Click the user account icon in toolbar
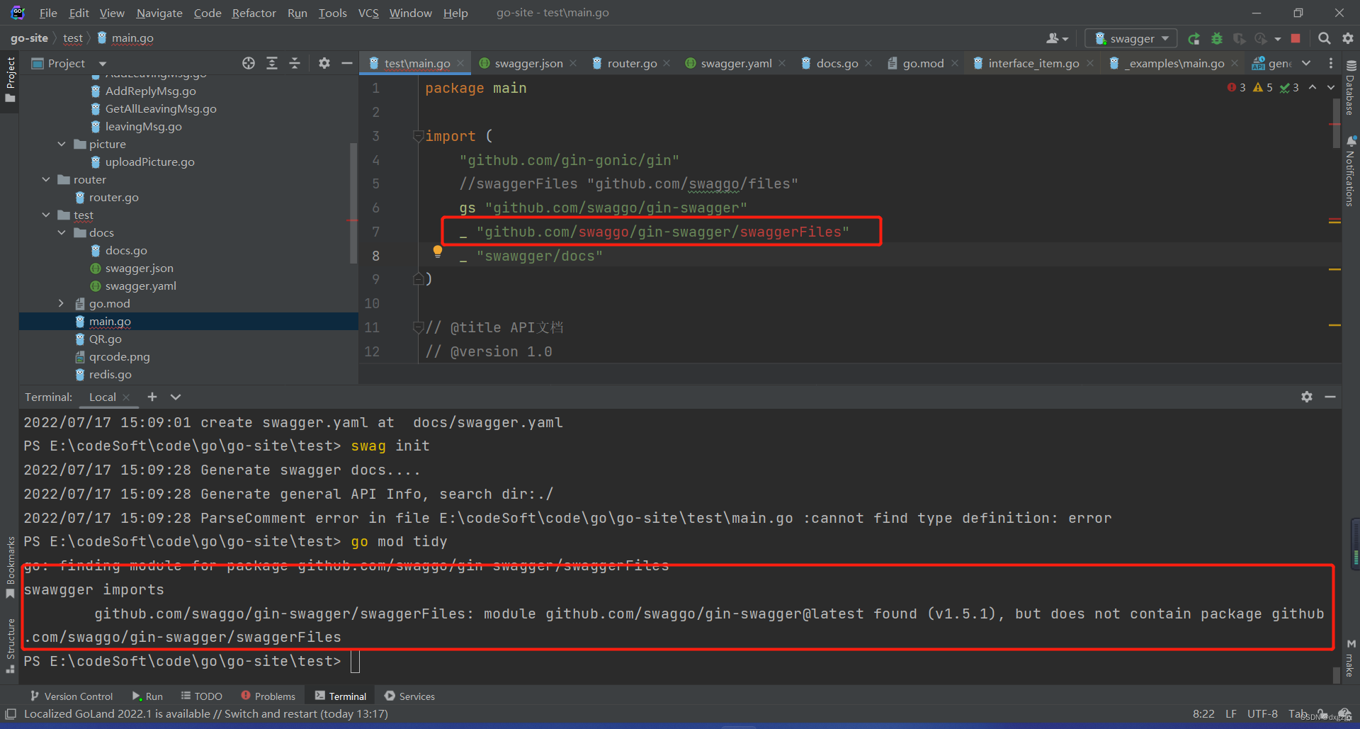Screen dimensions: 1360x729 click(1057, 38)
